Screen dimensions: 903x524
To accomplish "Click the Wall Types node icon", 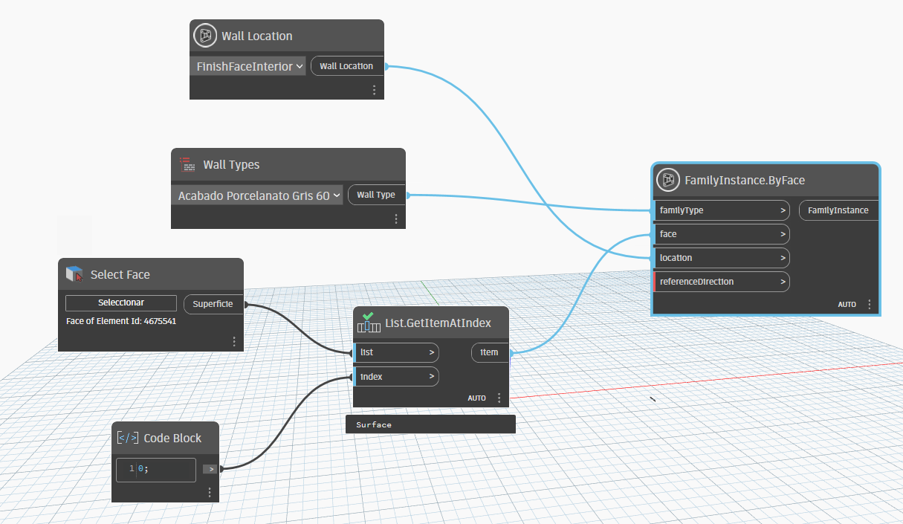I will pos(186,164).
